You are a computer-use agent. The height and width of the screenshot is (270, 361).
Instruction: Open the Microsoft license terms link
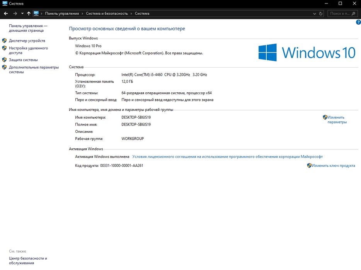click(227, 156)
